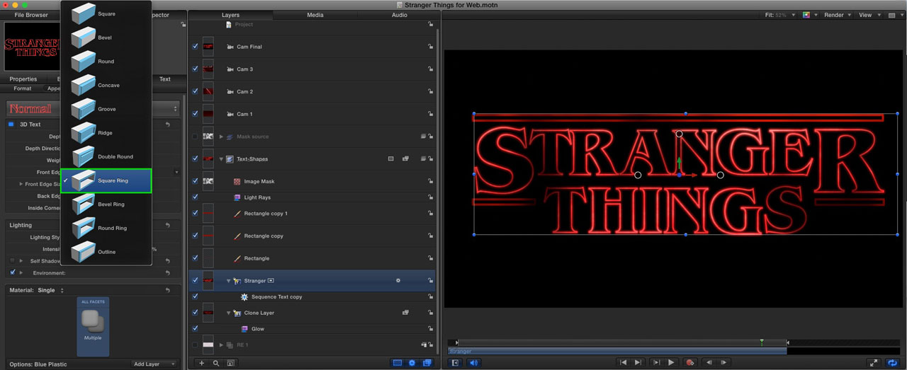Collapse the Stranger text layer
Image resolution: width=907 pixels, height=370 pixels.
coord(228,281)
